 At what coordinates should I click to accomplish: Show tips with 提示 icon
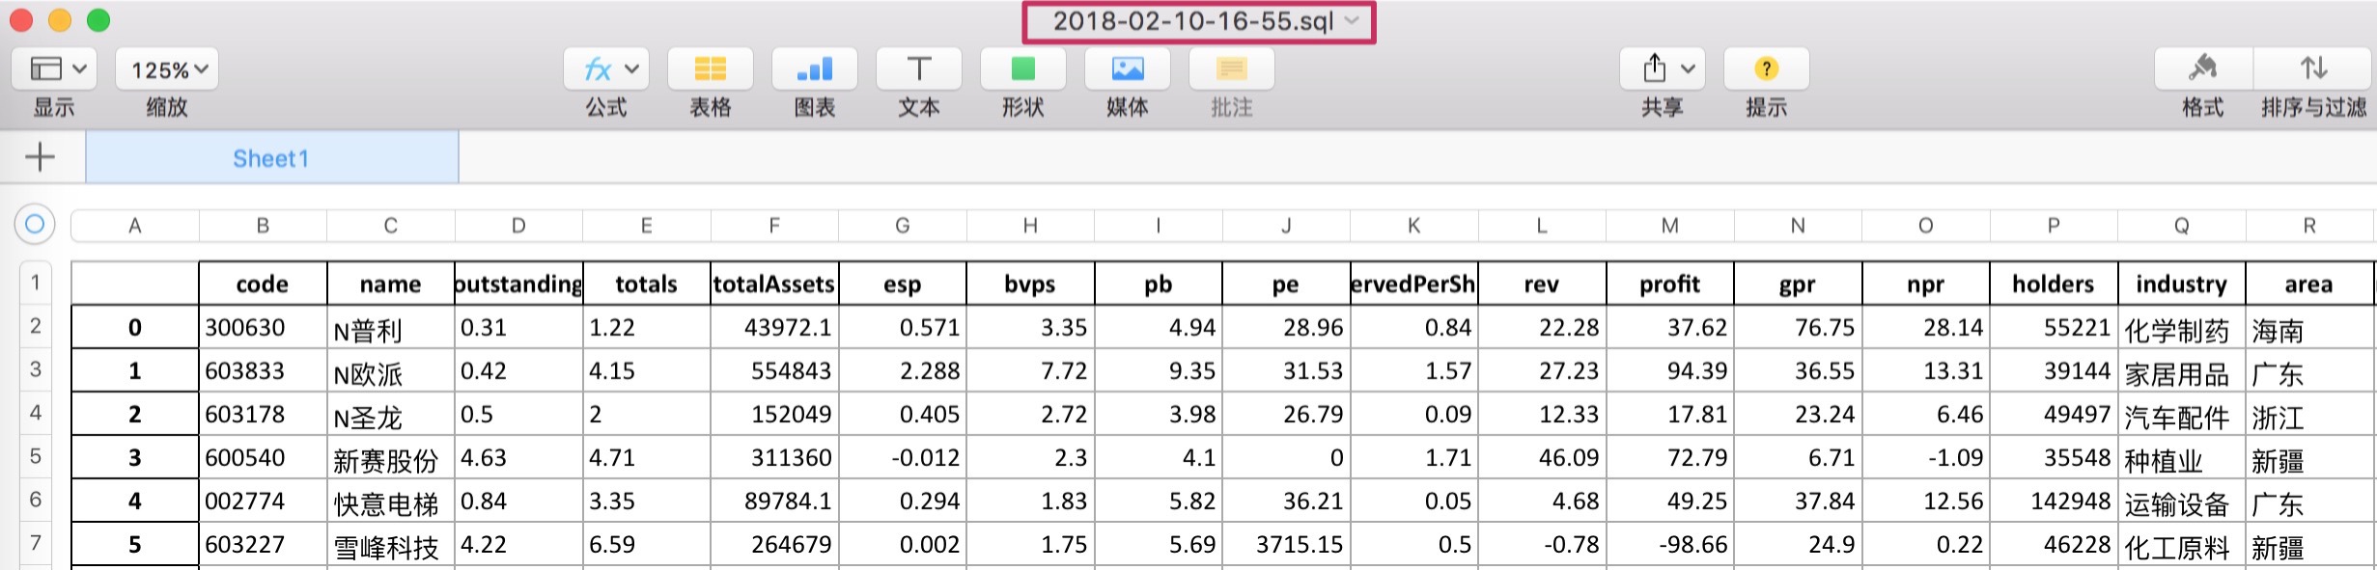1767,69
